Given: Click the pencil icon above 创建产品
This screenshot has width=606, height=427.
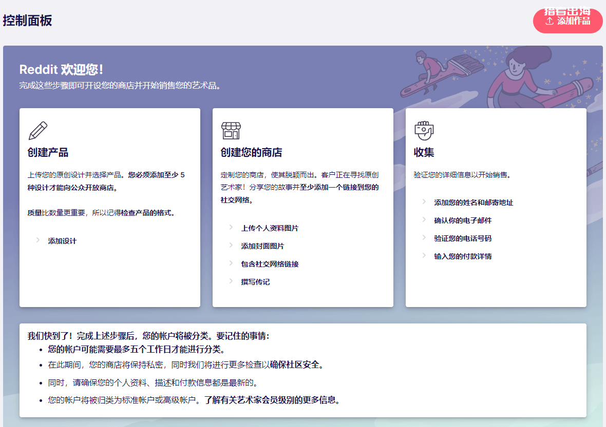Looking at the screenshot, I should 38,131.
